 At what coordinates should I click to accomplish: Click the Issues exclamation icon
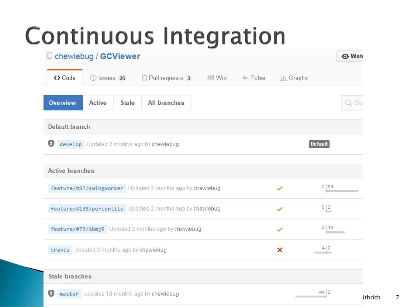(93, 78)
